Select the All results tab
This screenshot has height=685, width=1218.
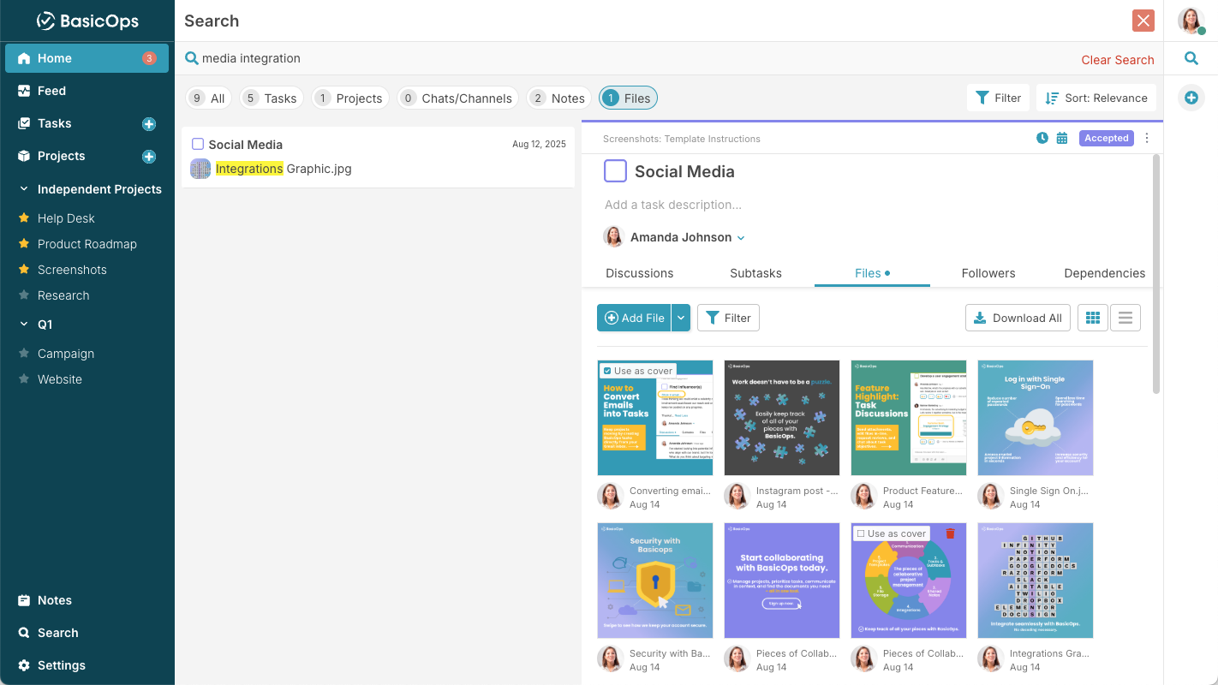pyautogui.click(x=209, y=98)
